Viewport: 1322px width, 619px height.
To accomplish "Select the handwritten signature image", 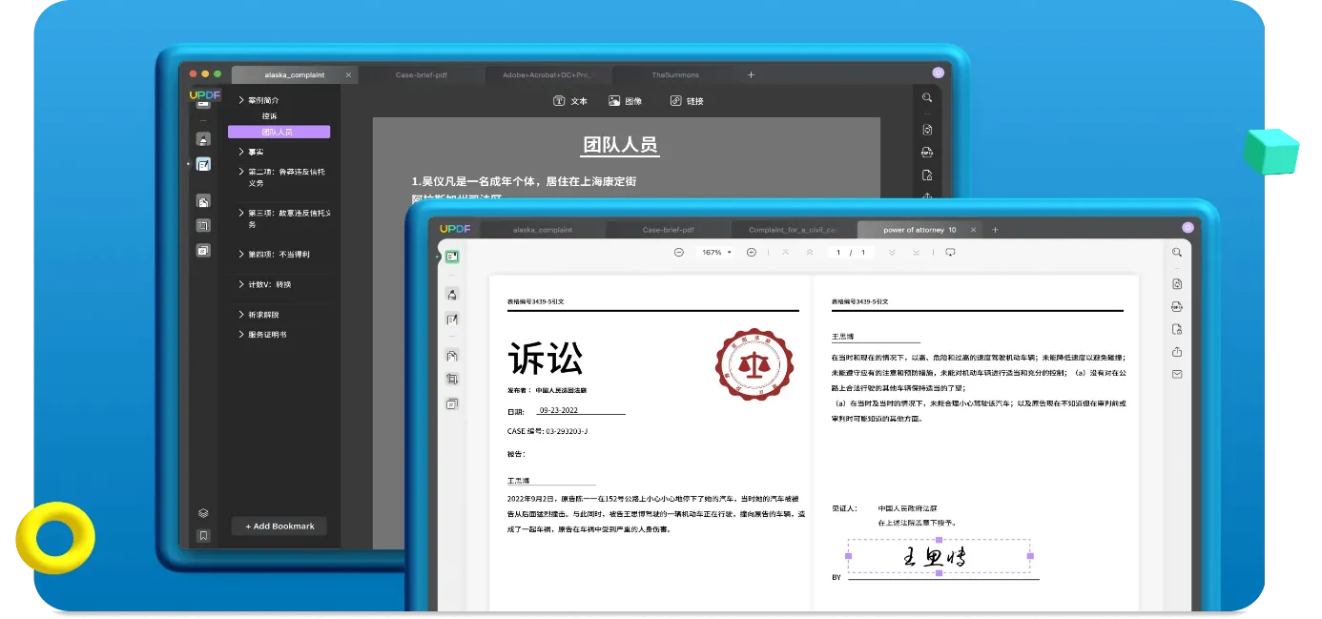I will point(938,556).
